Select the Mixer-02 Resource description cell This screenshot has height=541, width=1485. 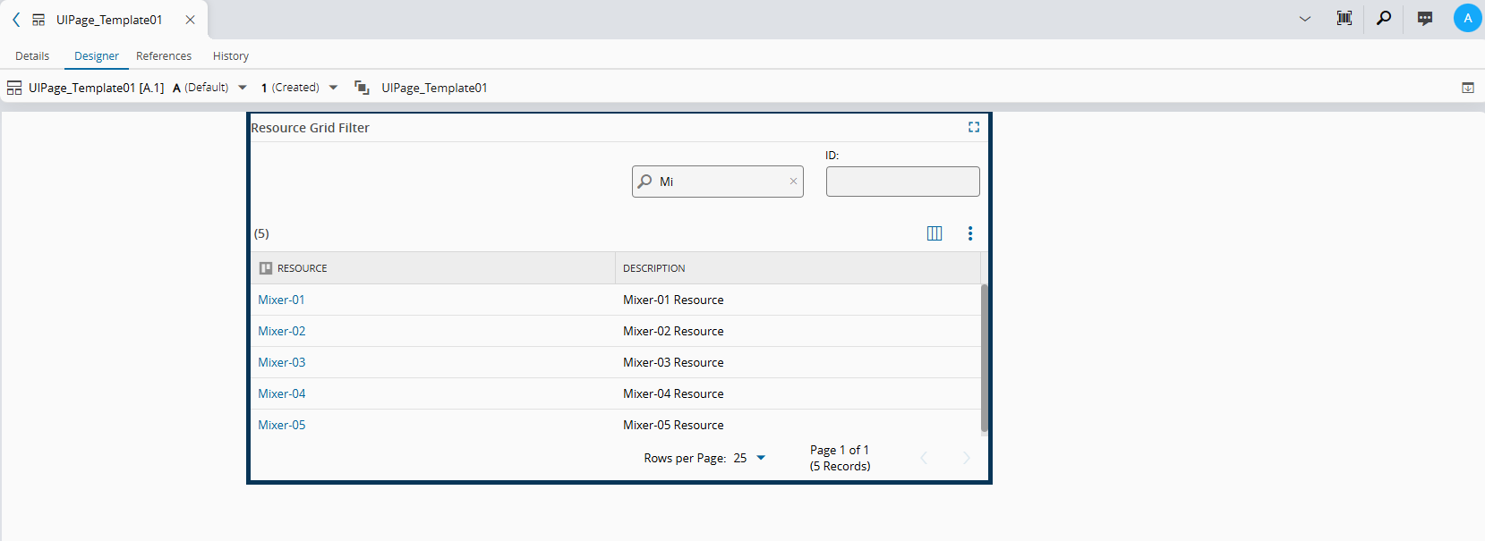798,331
